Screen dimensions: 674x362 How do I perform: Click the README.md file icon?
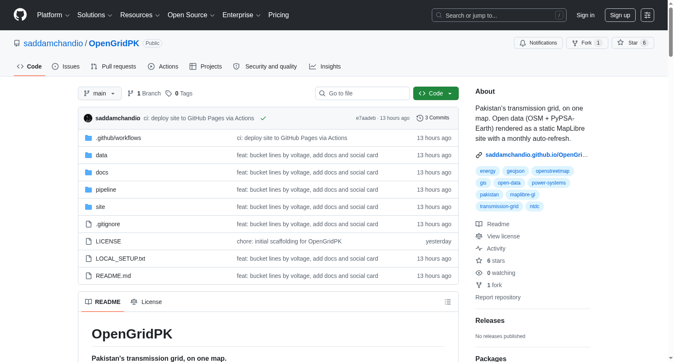tap(88, 276)
